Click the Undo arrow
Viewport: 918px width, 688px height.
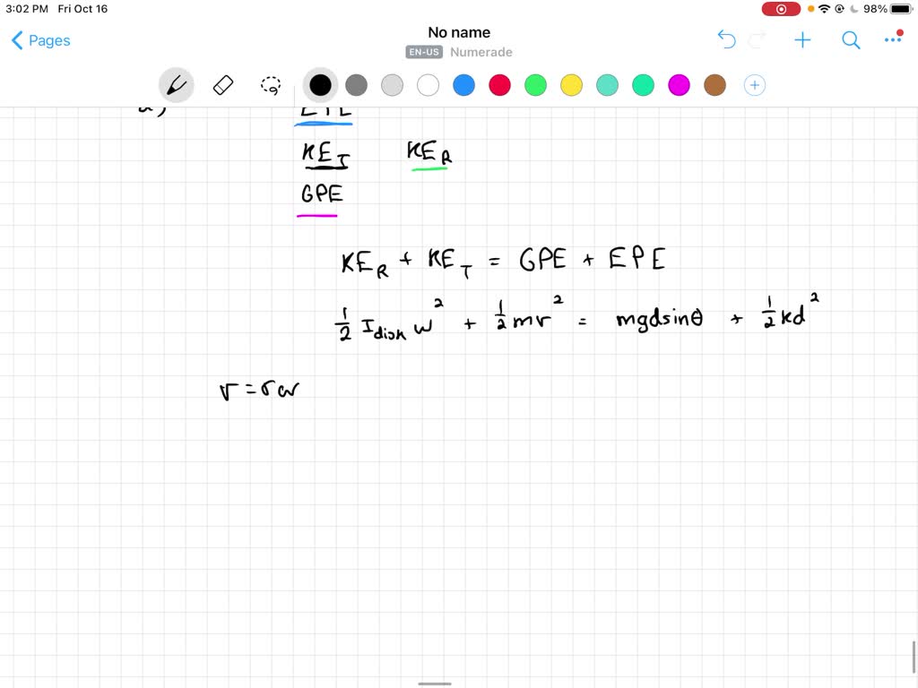click(x=725, y=39)
